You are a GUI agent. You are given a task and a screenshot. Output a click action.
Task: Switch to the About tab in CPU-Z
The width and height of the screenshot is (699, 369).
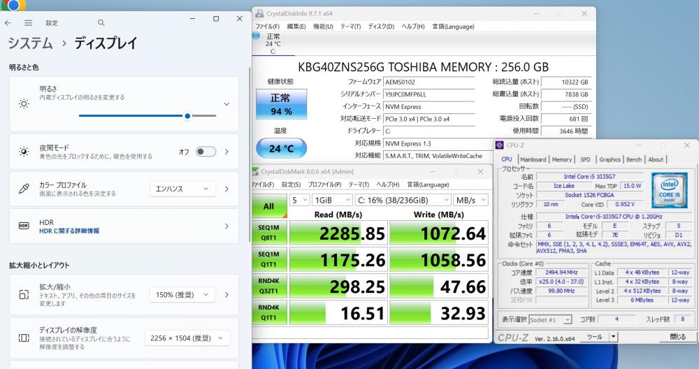(x=656, y=159)
